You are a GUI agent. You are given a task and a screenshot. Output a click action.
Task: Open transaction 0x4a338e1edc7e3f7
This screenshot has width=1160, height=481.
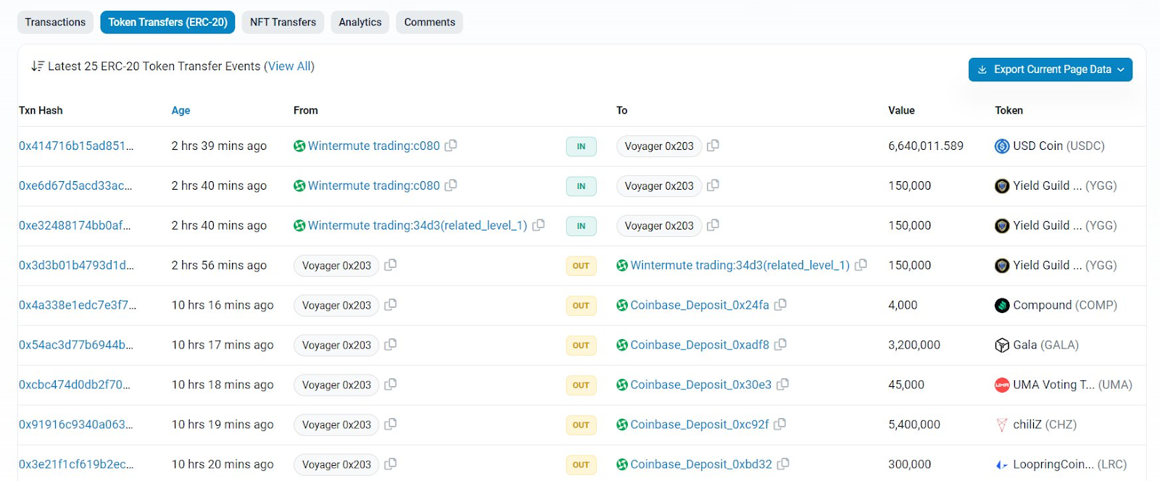(x=78, y=305)
